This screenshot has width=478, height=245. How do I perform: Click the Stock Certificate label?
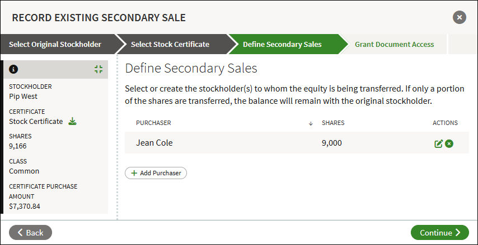pyautogui.click(x=36, y=121)
